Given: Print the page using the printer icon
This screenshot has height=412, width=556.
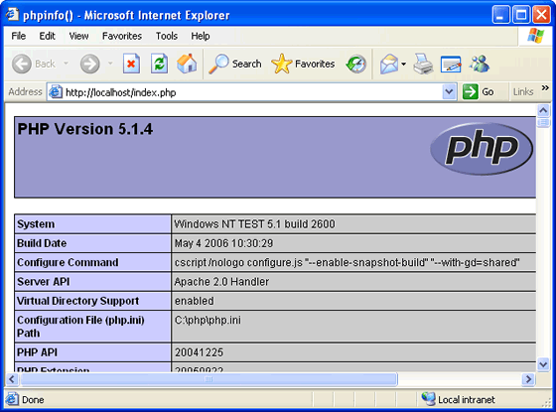Looking at the screenshot, I should point(423,65).
